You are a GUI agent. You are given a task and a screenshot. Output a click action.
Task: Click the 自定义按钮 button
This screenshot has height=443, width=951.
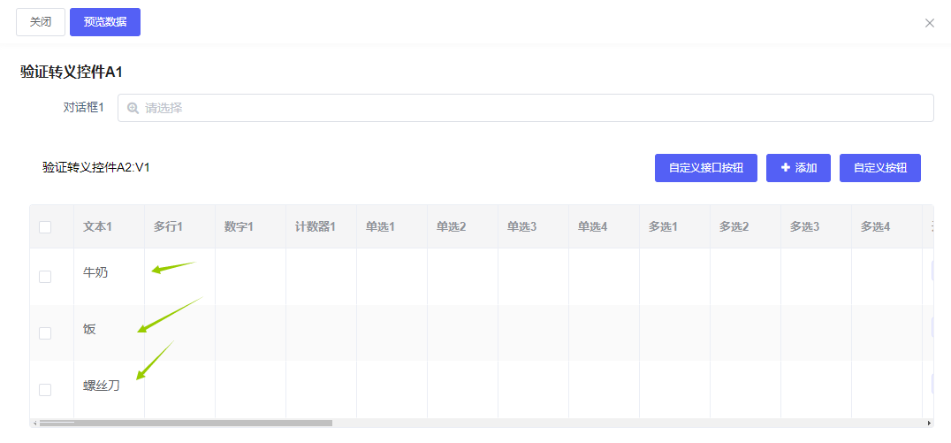click(x=879, y=168)
